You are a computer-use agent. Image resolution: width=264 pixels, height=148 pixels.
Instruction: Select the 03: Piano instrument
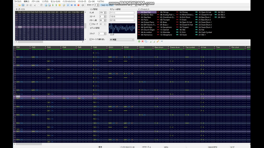pyautogui.click(x=145, y=20)
